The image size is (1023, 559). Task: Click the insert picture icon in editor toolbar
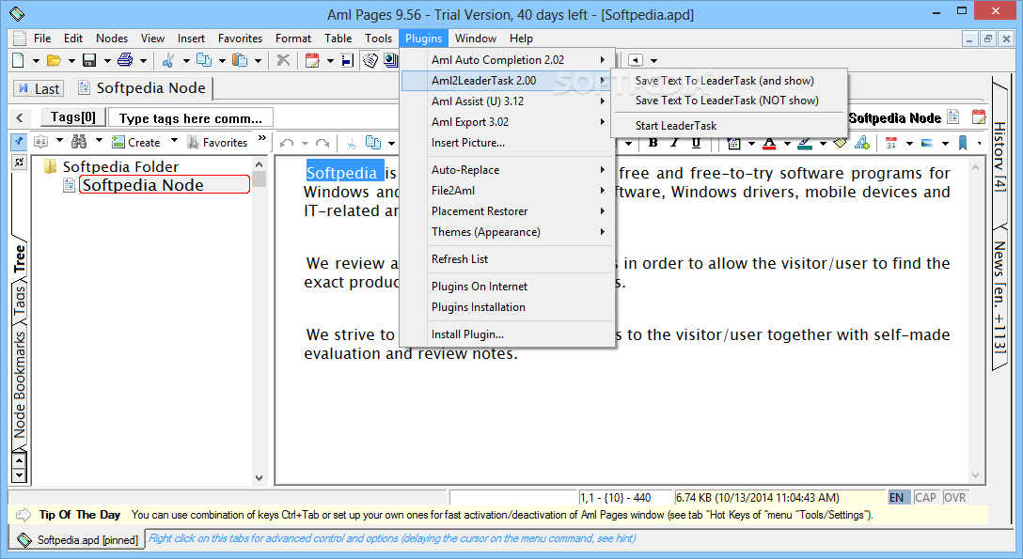(x=927, y=143)
